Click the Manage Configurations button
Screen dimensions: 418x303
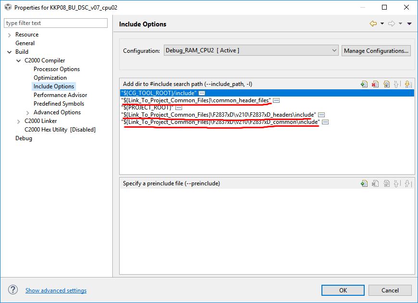pos(376,50)
